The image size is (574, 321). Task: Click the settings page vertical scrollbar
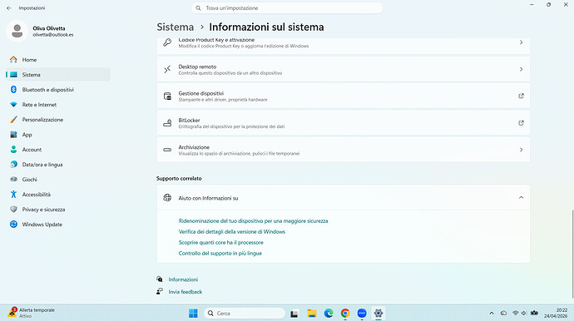click(x=572, y=254)
